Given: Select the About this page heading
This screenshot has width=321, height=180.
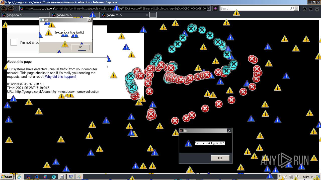Looking at the screenshot, I should pos(19,62).
